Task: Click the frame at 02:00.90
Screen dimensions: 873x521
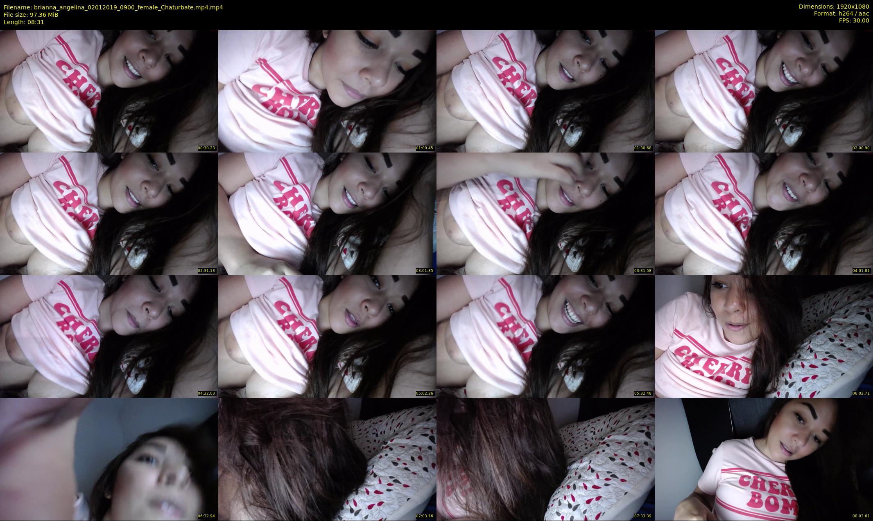Action: click(x=764, y=91)
